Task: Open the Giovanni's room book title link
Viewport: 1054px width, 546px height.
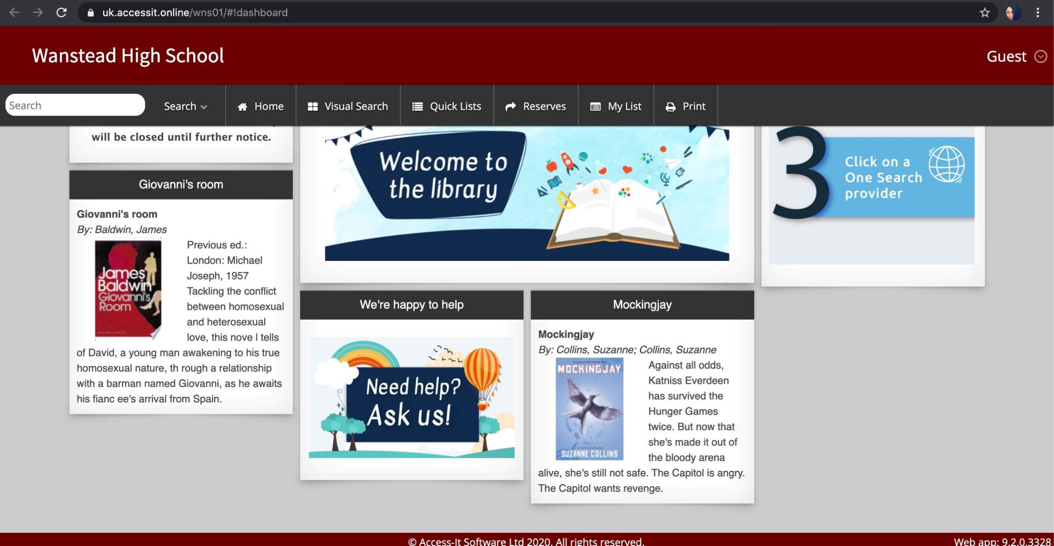Action: pos(117,214)
